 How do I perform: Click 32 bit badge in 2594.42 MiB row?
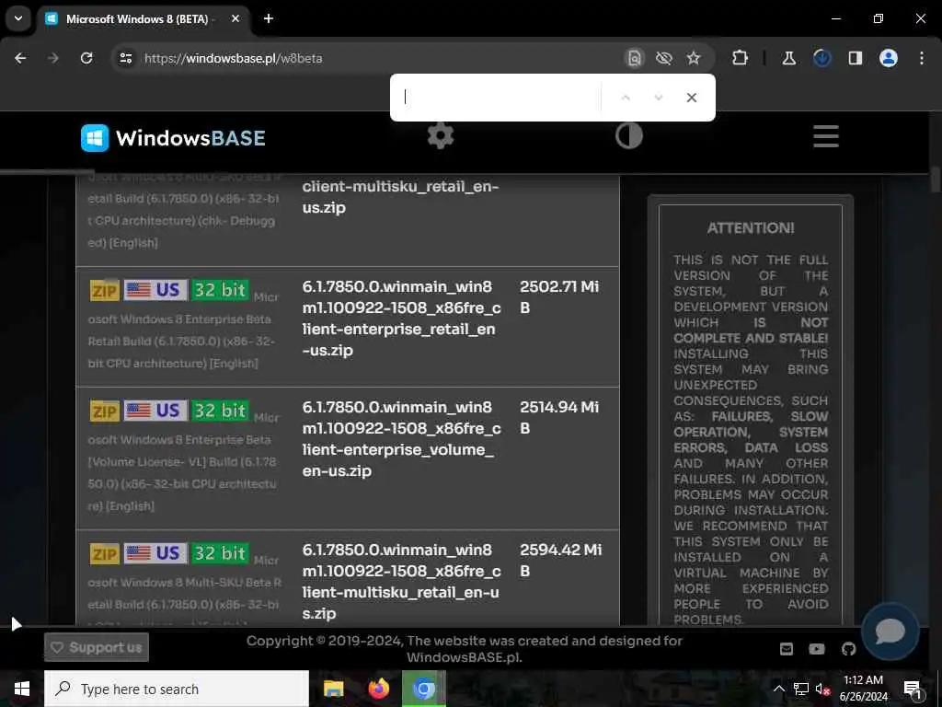[x=220, y=553]
